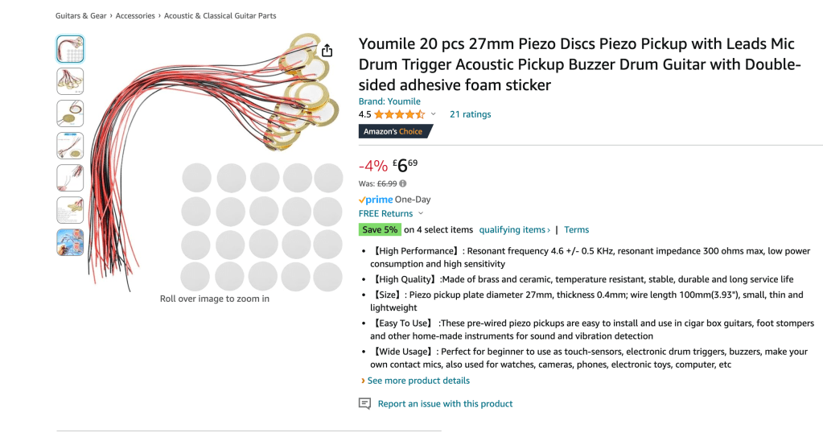The width and height of the screenshot is (823, 441).
Task: Click the share icon above product image
Action: pyautogui.click(x=327, y=51)
